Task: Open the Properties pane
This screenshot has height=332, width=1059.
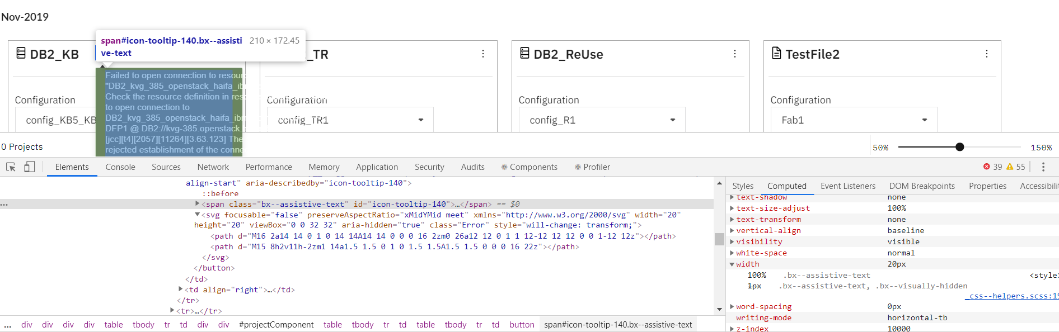Action: [987, 186]
